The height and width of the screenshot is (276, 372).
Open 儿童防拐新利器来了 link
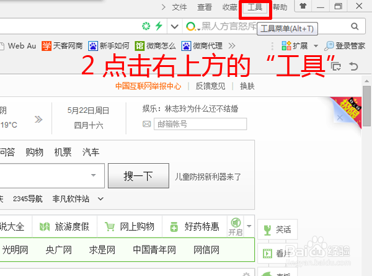click(208, 177)
